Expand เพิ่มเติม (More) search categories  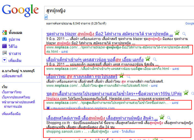[x=15, y=61]
